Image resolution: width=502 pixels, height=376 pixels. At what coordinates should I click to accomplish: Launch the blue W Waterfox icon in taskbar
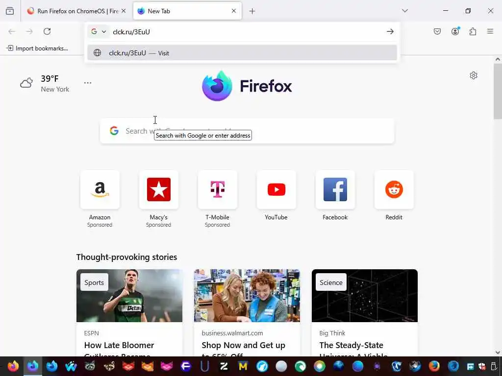(71, 366)
